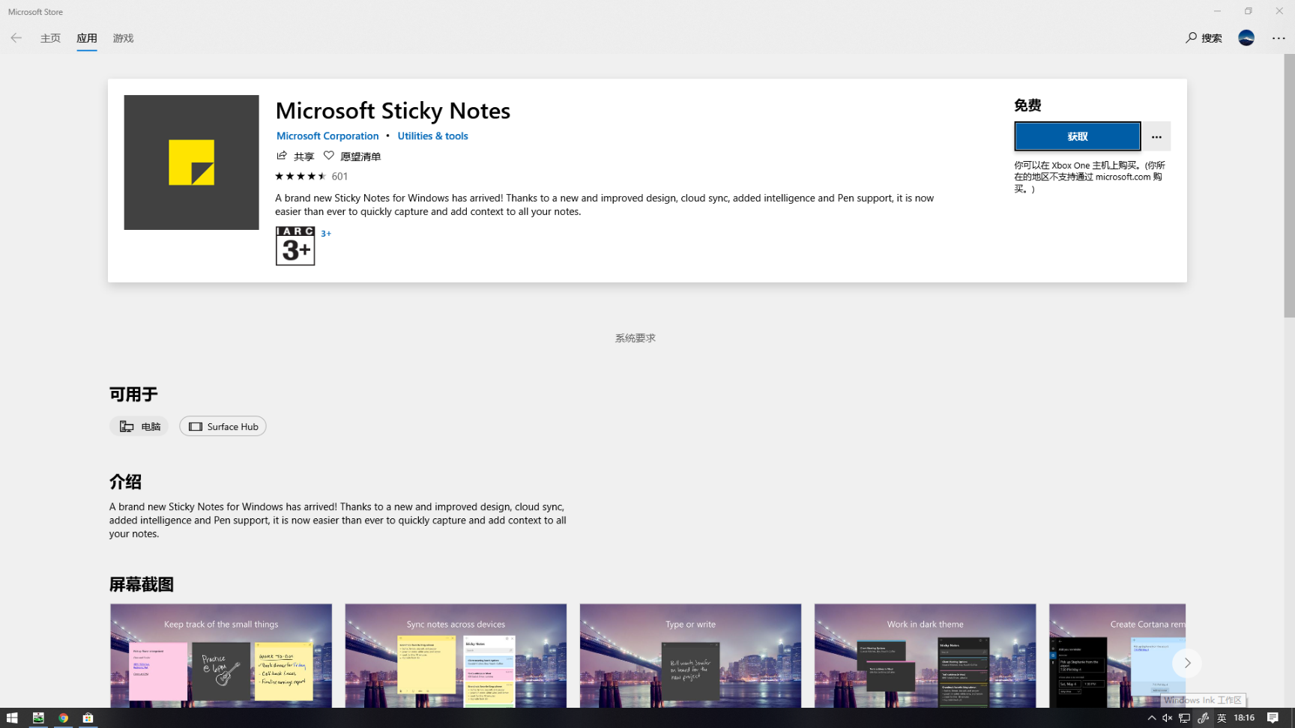This screenshot has height=728, width=1295.
Task: Click the 601 ratings count
Action: [339, 176]
